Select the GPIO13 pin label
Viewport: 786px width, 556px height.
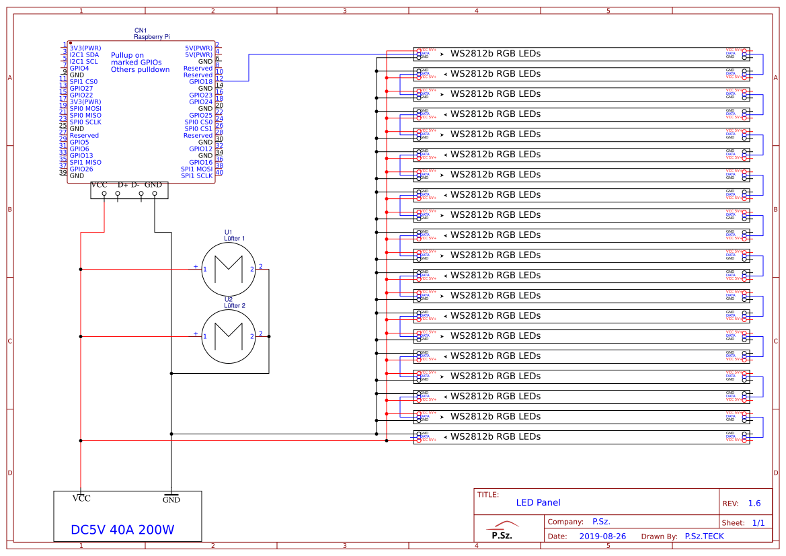pos(81,155)
